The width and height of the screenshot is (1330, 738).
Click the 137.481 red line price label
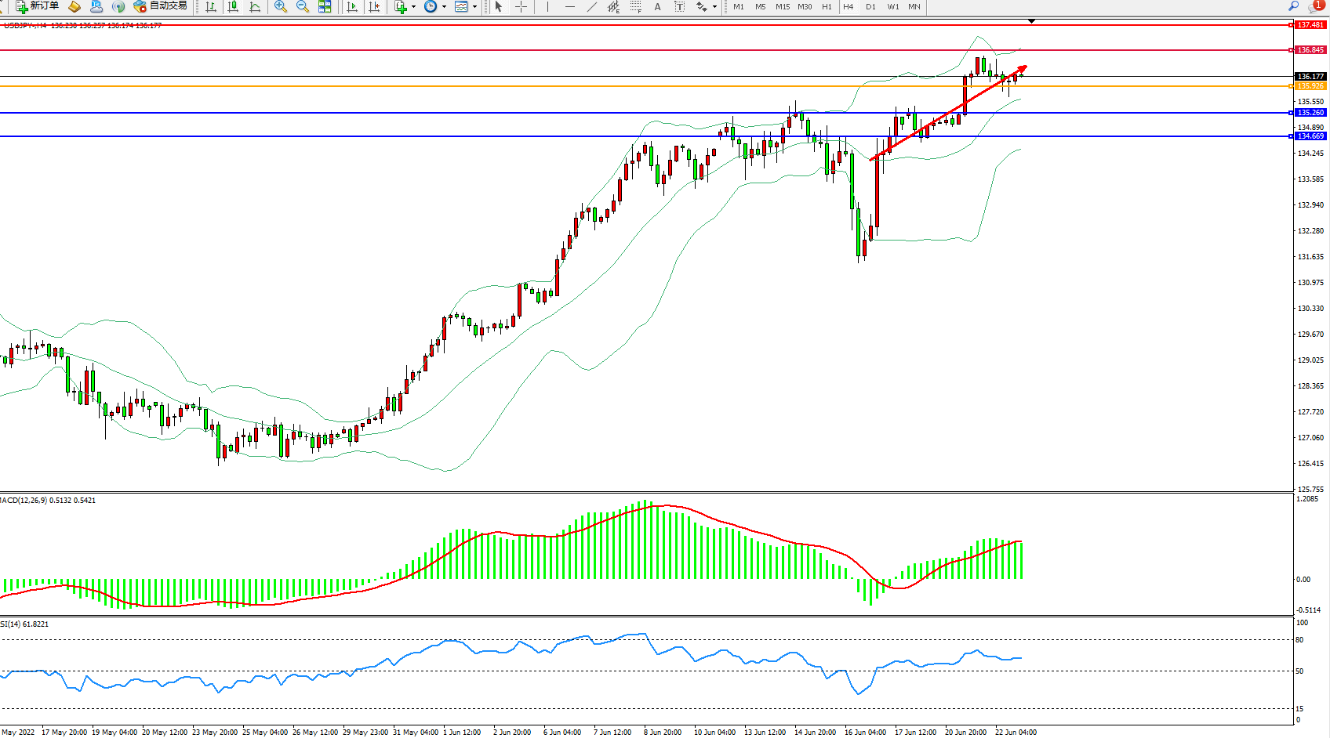pyautogui.click(x=1310, y=25)
